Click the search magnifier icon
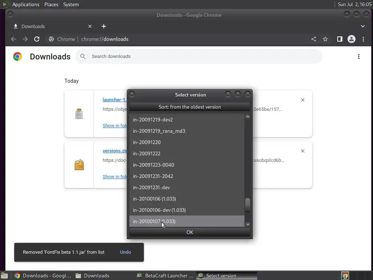The image size is (373, 280). coord(83,57)
